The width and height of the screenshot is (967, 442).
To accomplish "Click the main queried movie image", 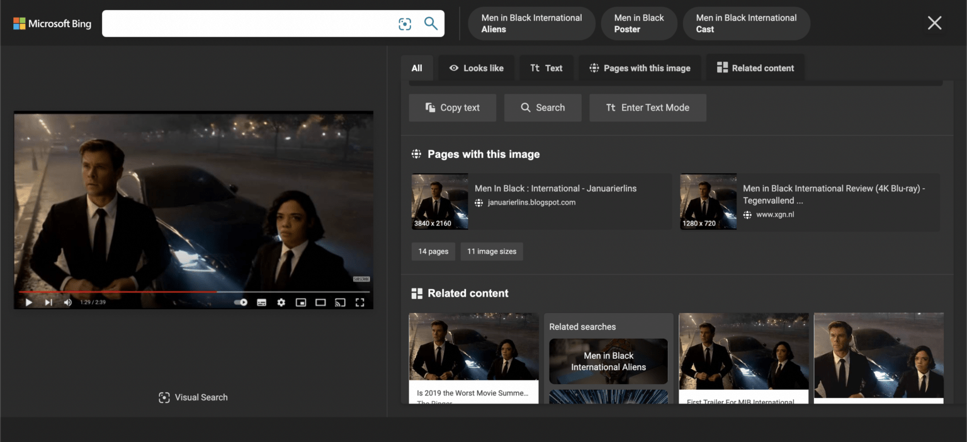I will 193,210.
